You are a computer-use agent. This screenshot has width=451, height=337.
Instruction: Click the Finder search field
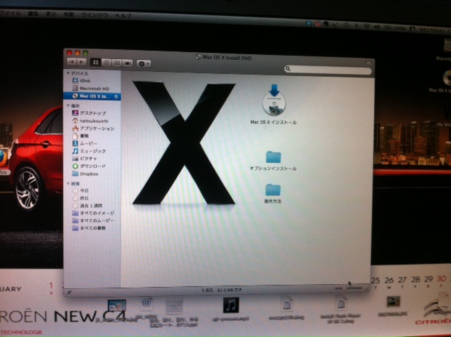328,69
